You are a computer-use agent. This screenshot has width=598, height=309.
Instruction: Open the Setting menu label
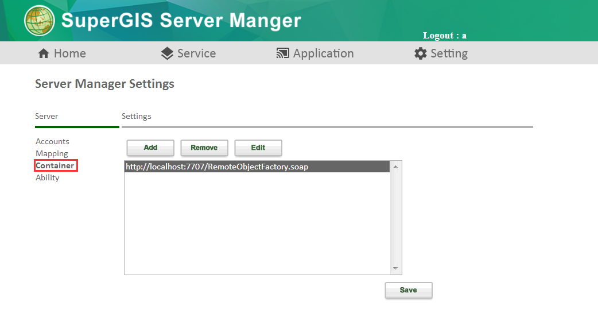click(x=449, y=54)
